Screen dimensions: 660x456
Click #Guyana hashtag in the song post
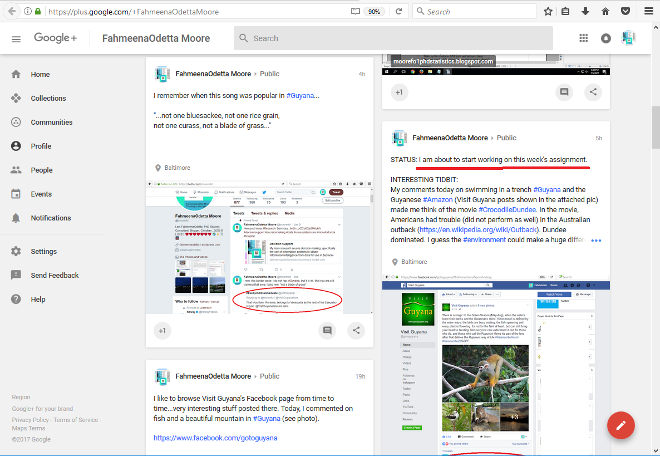coord(300,96)
